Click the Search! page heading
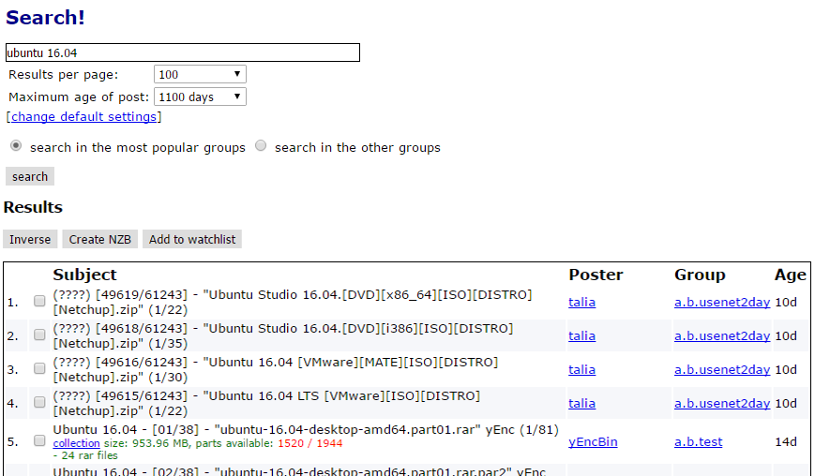 [x=45, y=18]
